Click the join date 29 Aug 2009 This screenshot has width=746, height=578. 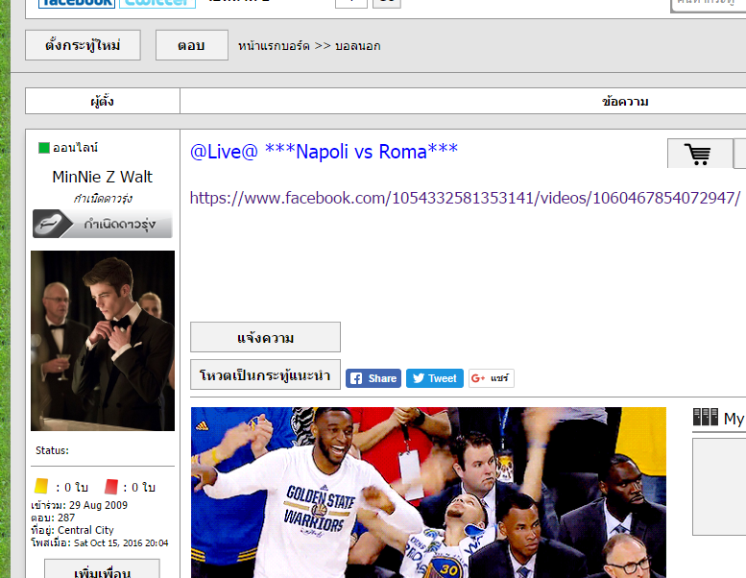[98, 505]
